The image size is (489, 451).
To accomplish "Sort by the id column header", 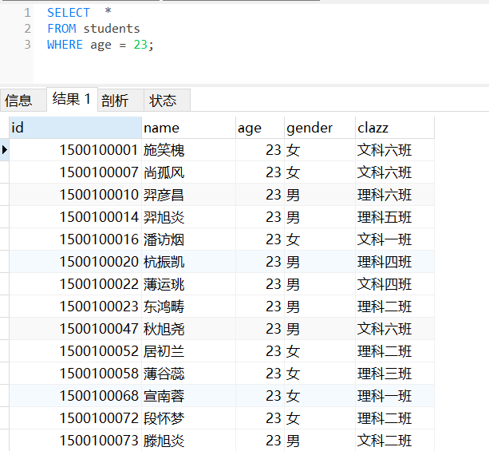I will coord(76,128).
